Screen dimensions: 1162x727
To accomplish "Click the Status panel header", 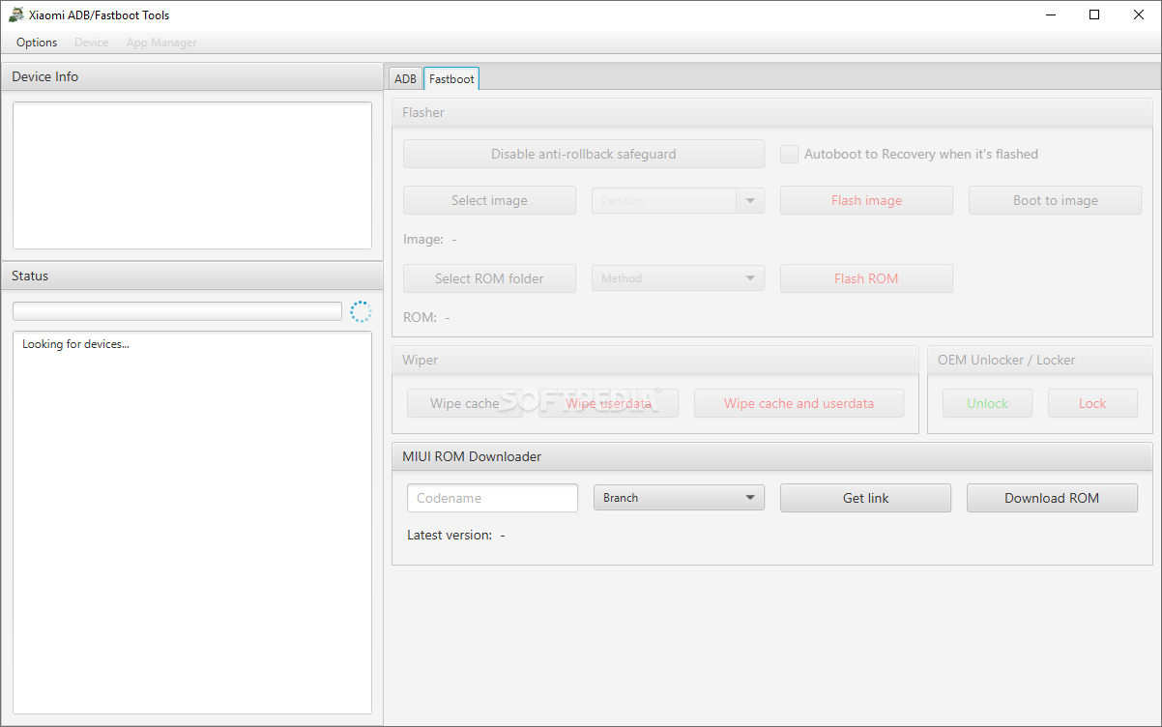I will pyautogui.click(x=192, y=276).
